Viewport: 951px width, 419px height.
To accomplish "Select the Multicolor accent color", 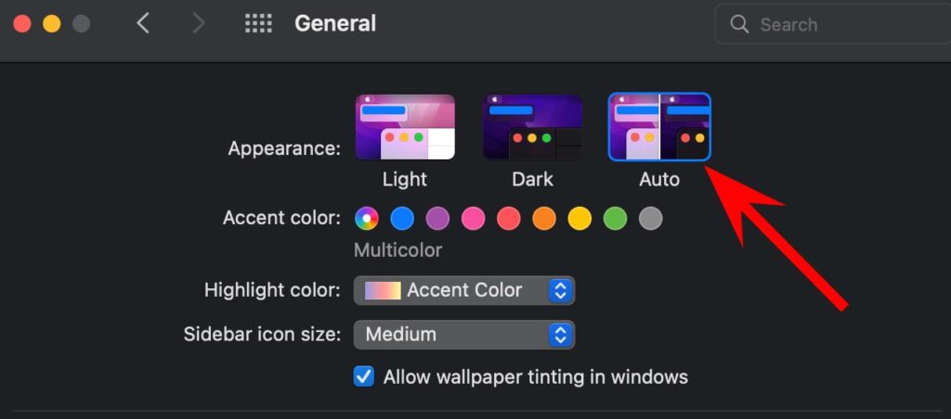I will pyautogui.click(x=367, y=219).
